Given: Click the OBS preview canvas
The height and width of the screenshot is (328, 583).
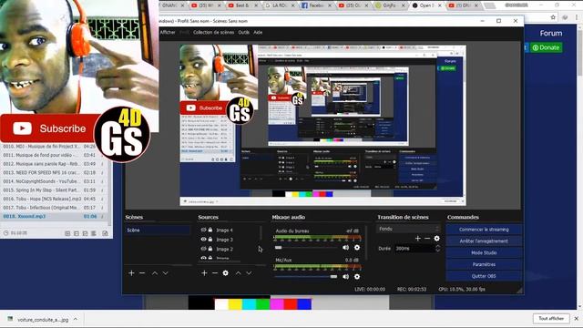Looking at the screenshot, I should 322,125.
